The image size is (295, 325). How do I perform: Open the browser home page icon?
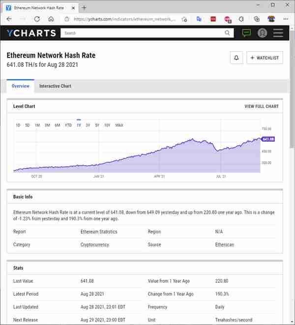pyautogui.click(x=51, y=19)
